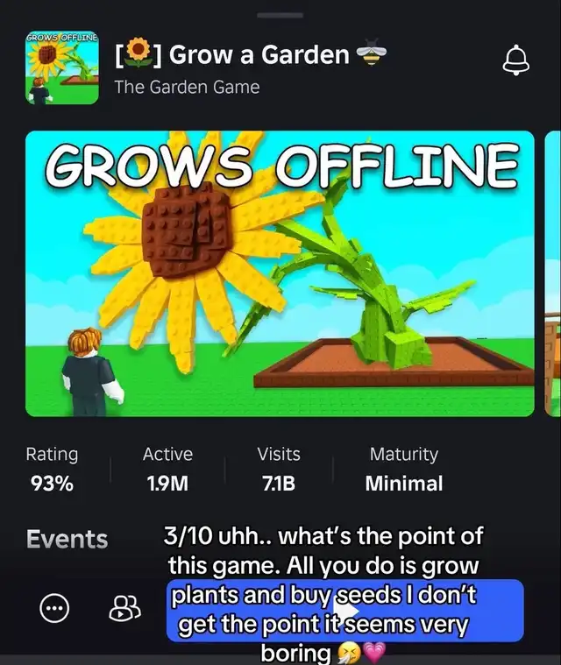Tap the sneezing face emoji in the caption
The image size is (561, 665).
pyautogui.click(x=348, y=654)
